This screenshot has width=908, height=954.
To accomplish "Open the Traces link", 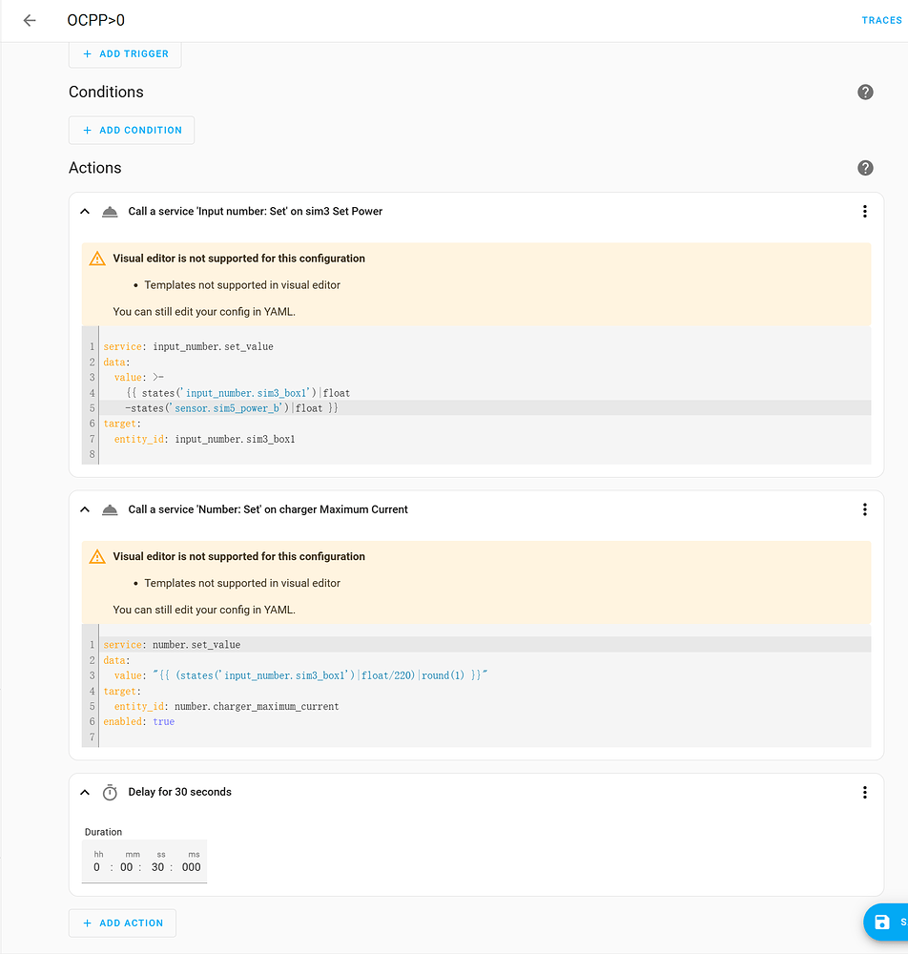I will point(880,20).
